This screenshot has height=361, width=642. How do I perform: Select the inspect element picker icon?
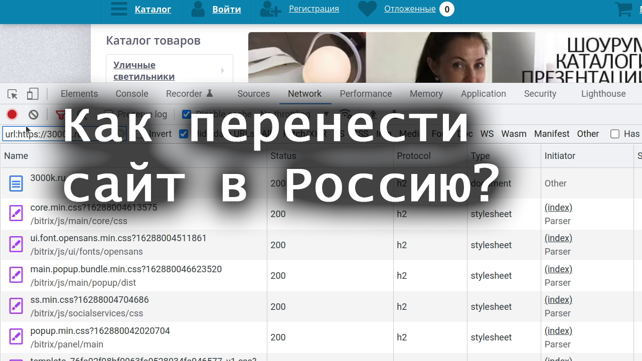click(13, 94)
